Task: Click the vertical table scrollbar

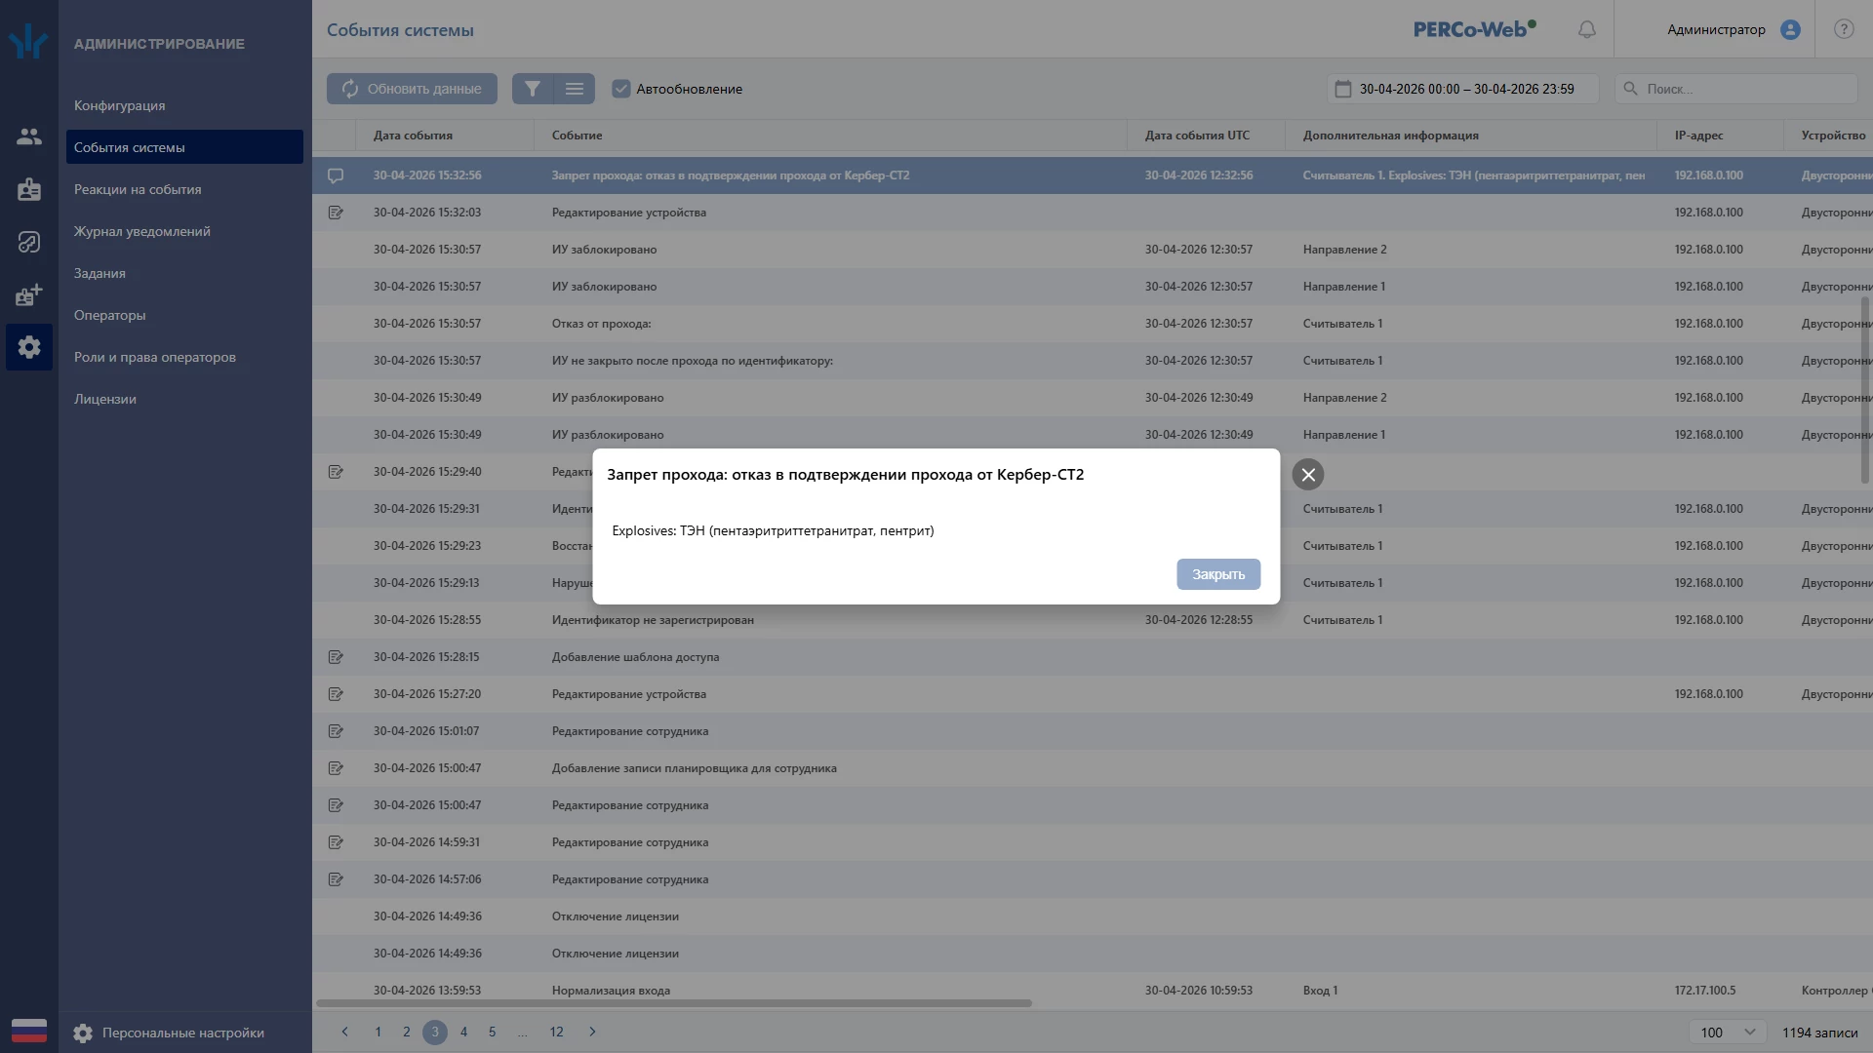Action: pyautogui.click(x=1866, y=390)
